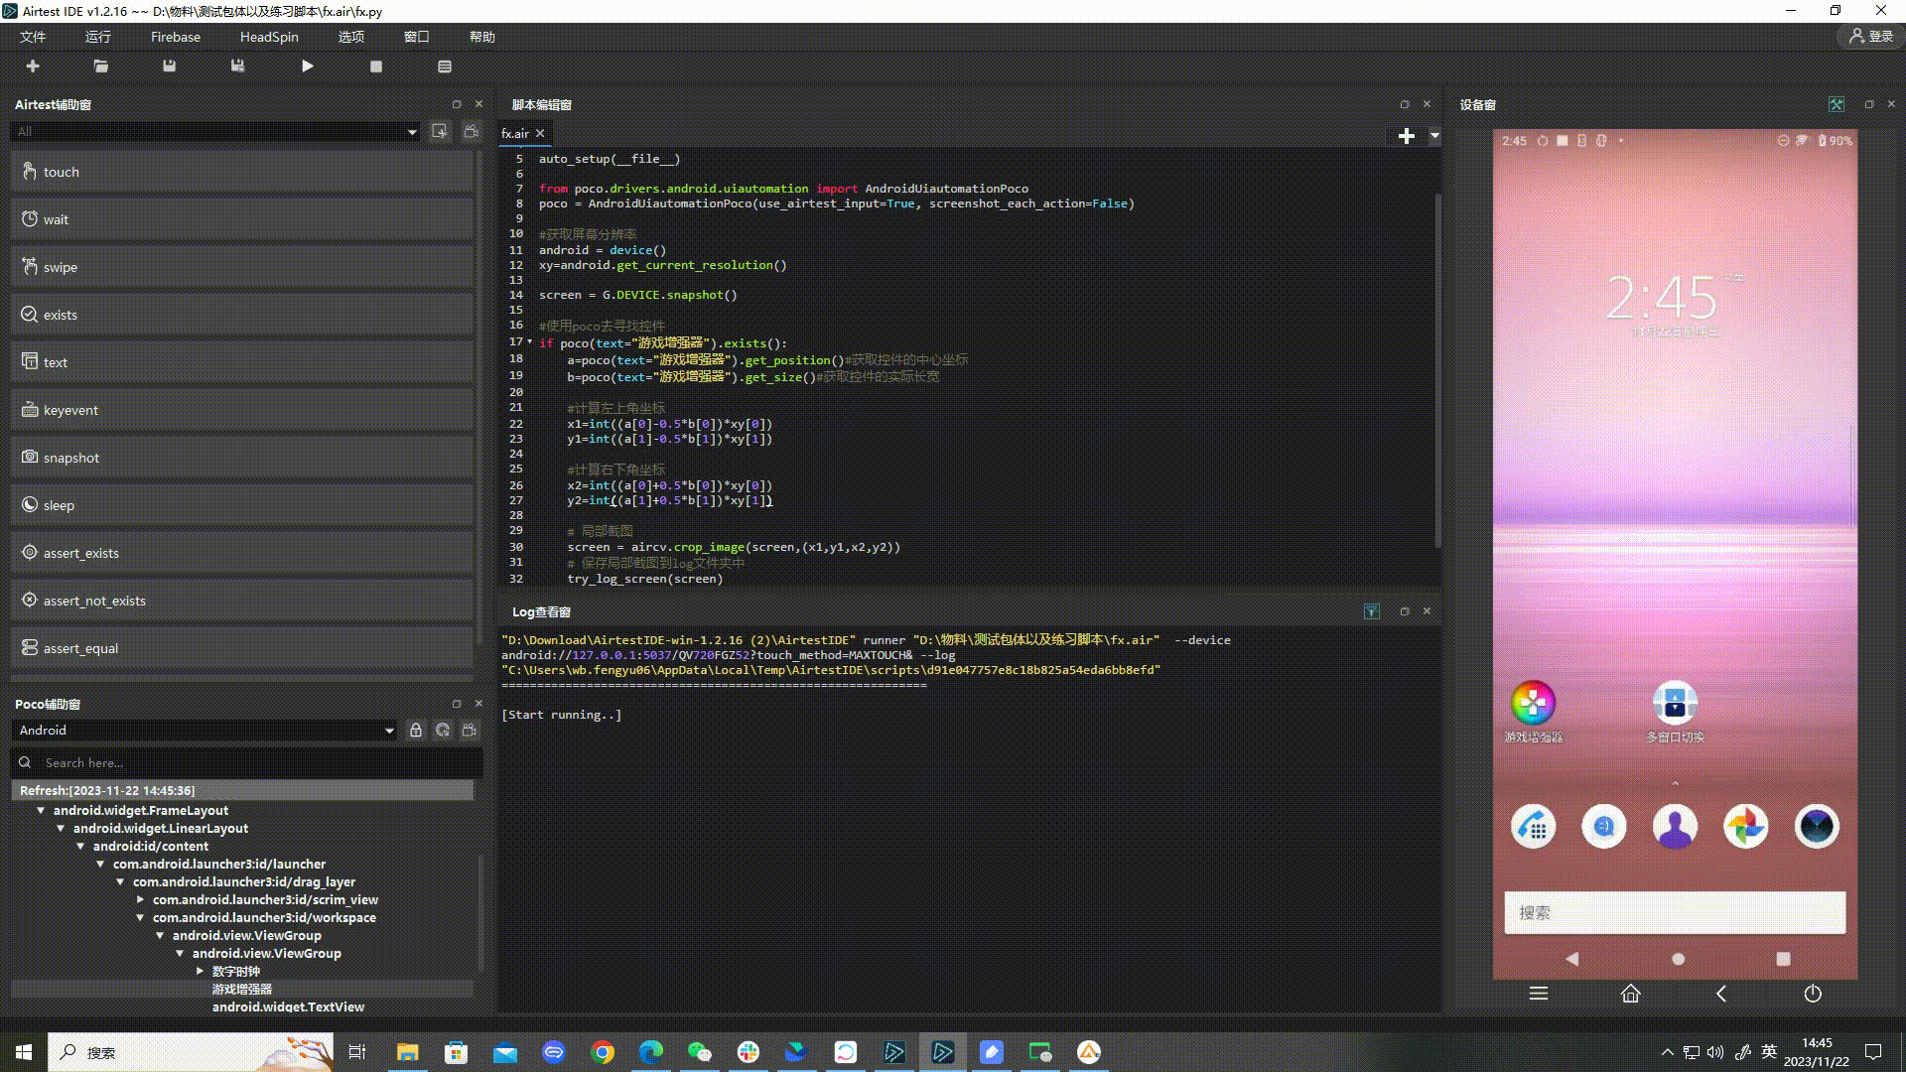Switch to the fx.air script tab
This screenshot has height=1072, width=1906.
tap(514, 133)
